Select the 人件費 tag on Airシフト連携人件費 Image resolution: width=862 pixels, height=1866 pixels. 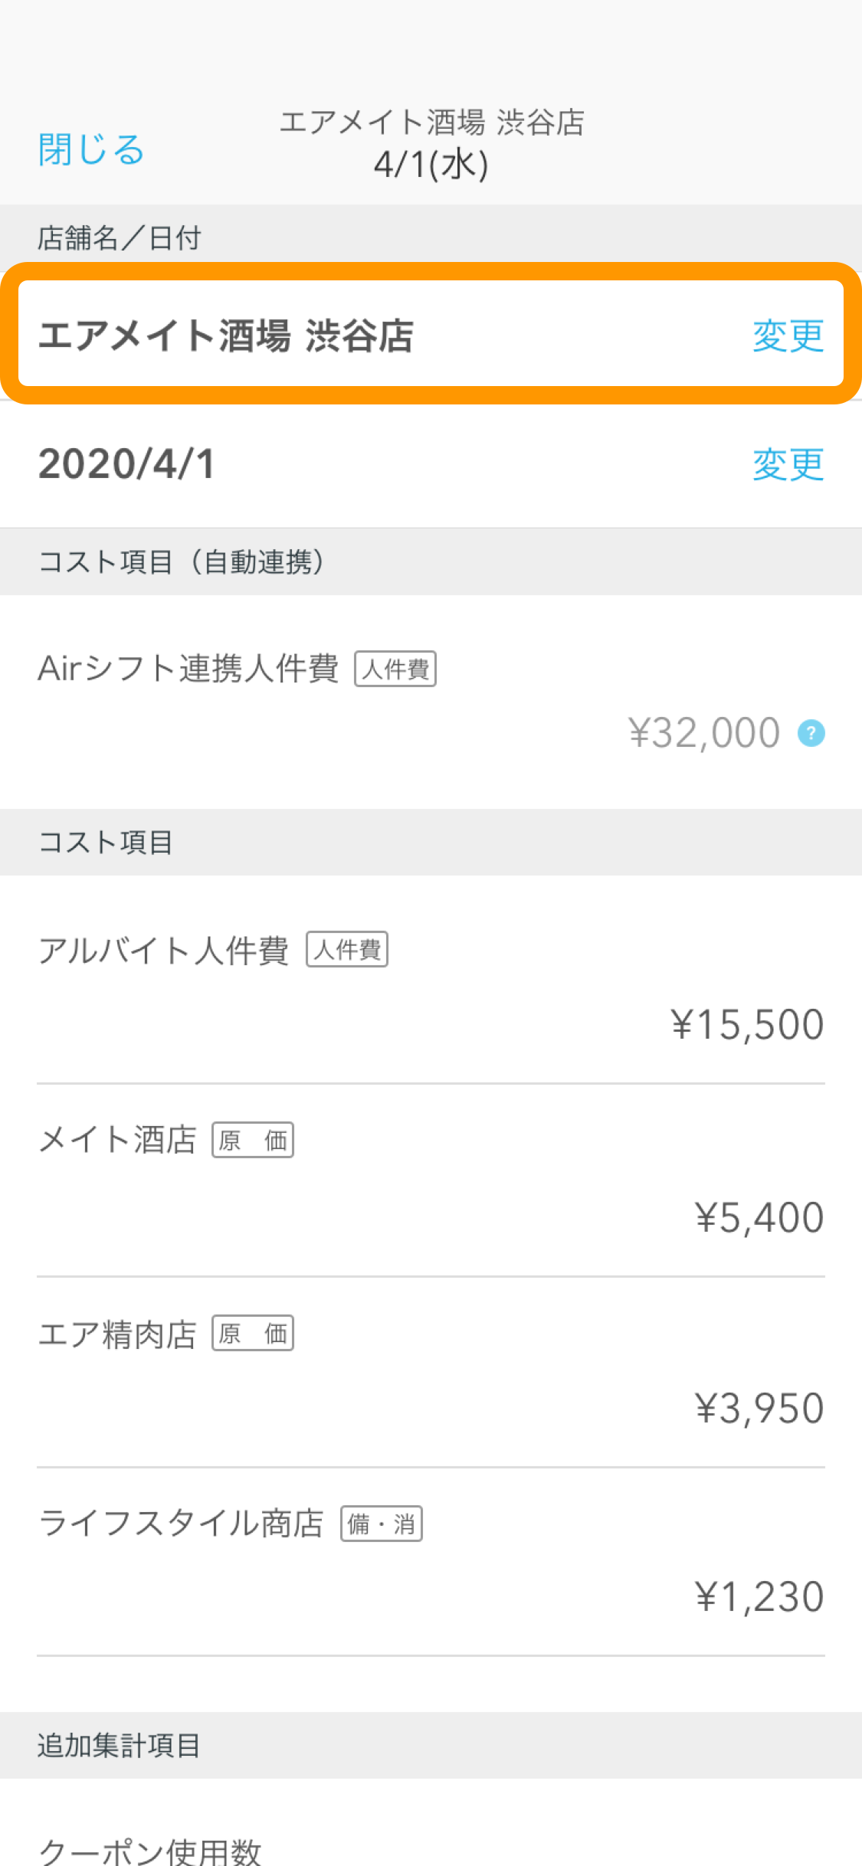point(395,669)
